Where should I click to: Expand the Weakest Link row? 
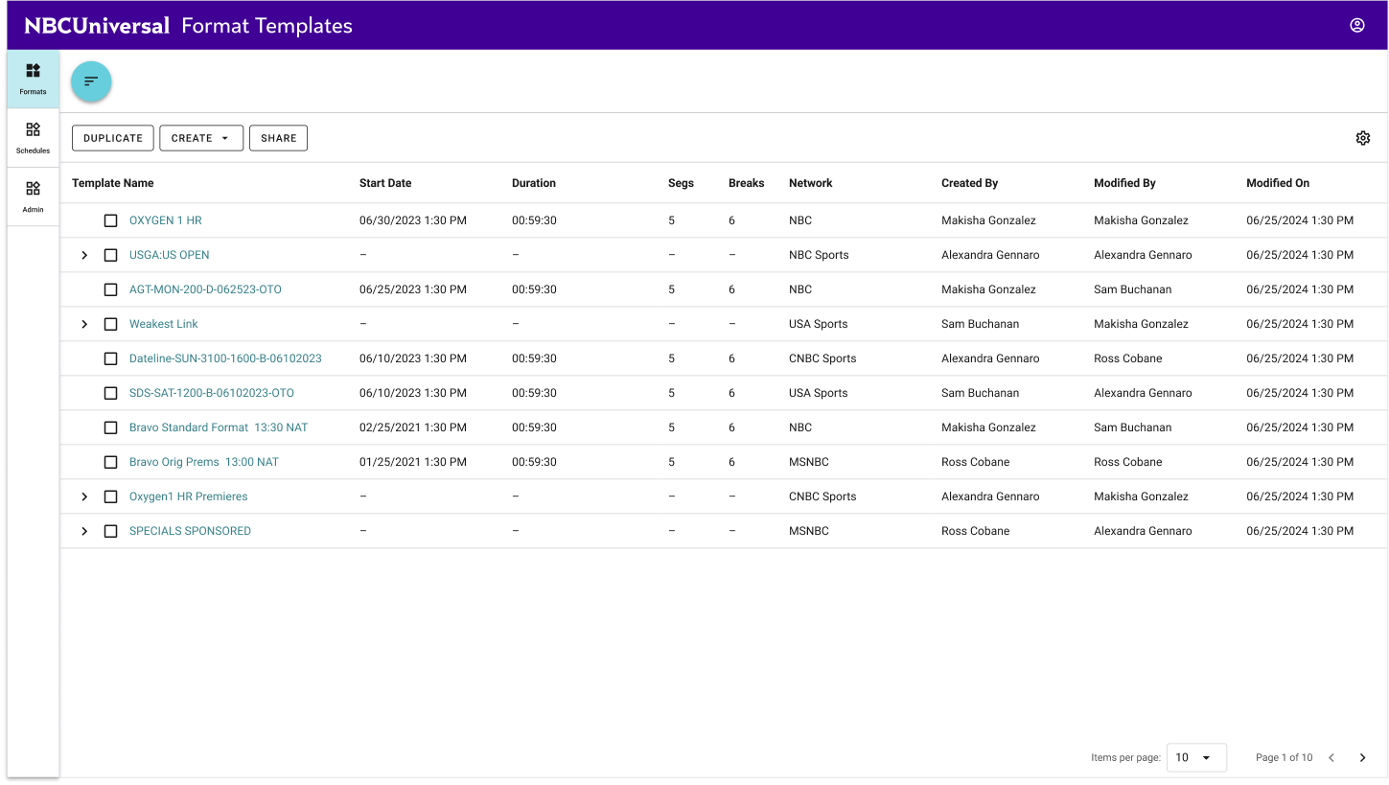click(x=84, y=324)
